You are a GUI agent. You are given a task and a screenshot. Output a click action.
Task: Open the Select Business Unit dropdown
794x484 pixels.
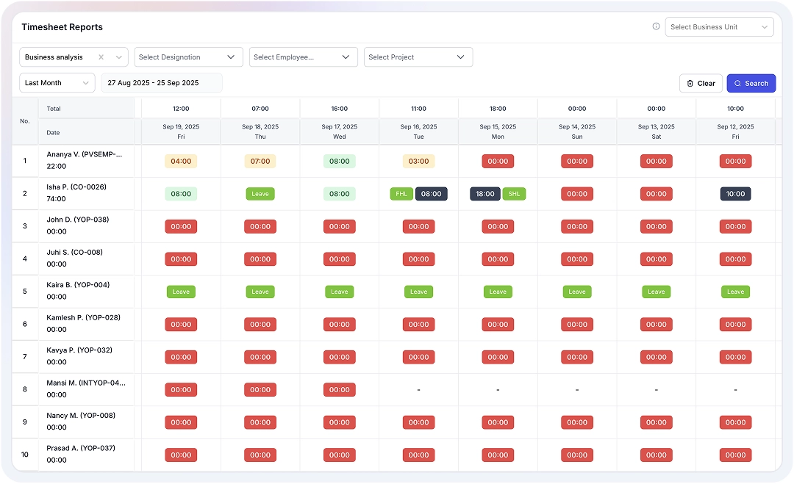[719, 26]
